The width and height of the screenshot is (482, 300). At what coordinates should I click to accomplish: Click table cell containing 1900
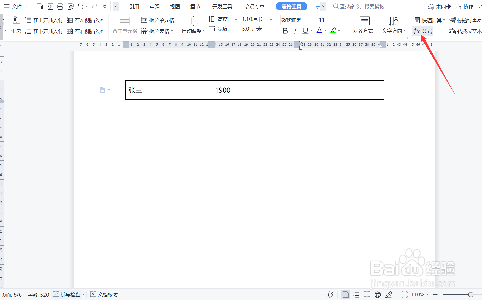point(255,90)
